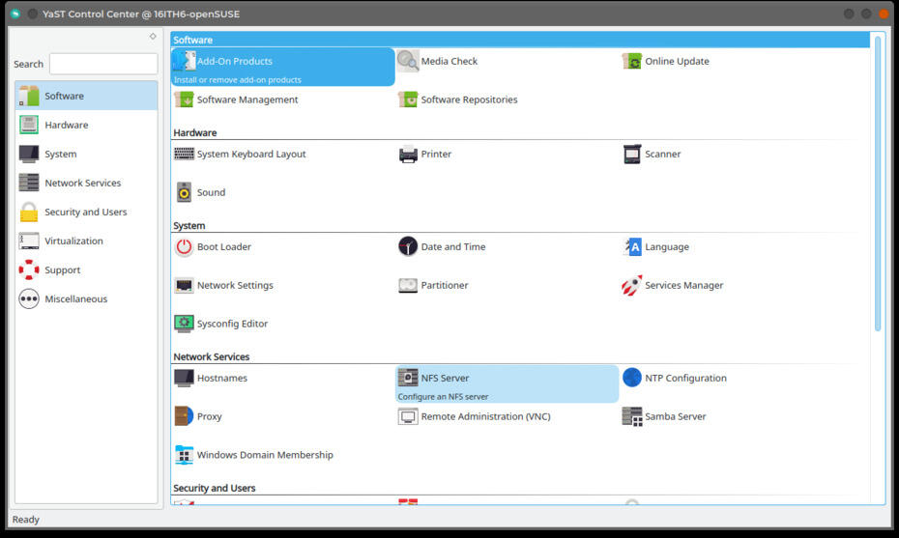Click the 'Services Manager' label
This screenshot has width=899, height=538.
click(683, 285)
